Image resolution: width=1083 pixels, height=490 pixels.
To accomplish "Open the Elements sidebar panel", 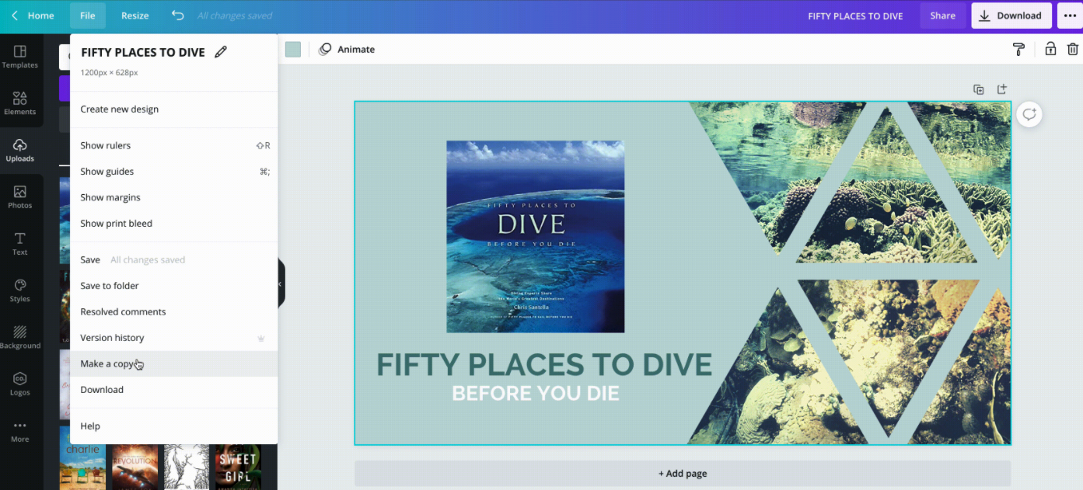I will [20, 103].
